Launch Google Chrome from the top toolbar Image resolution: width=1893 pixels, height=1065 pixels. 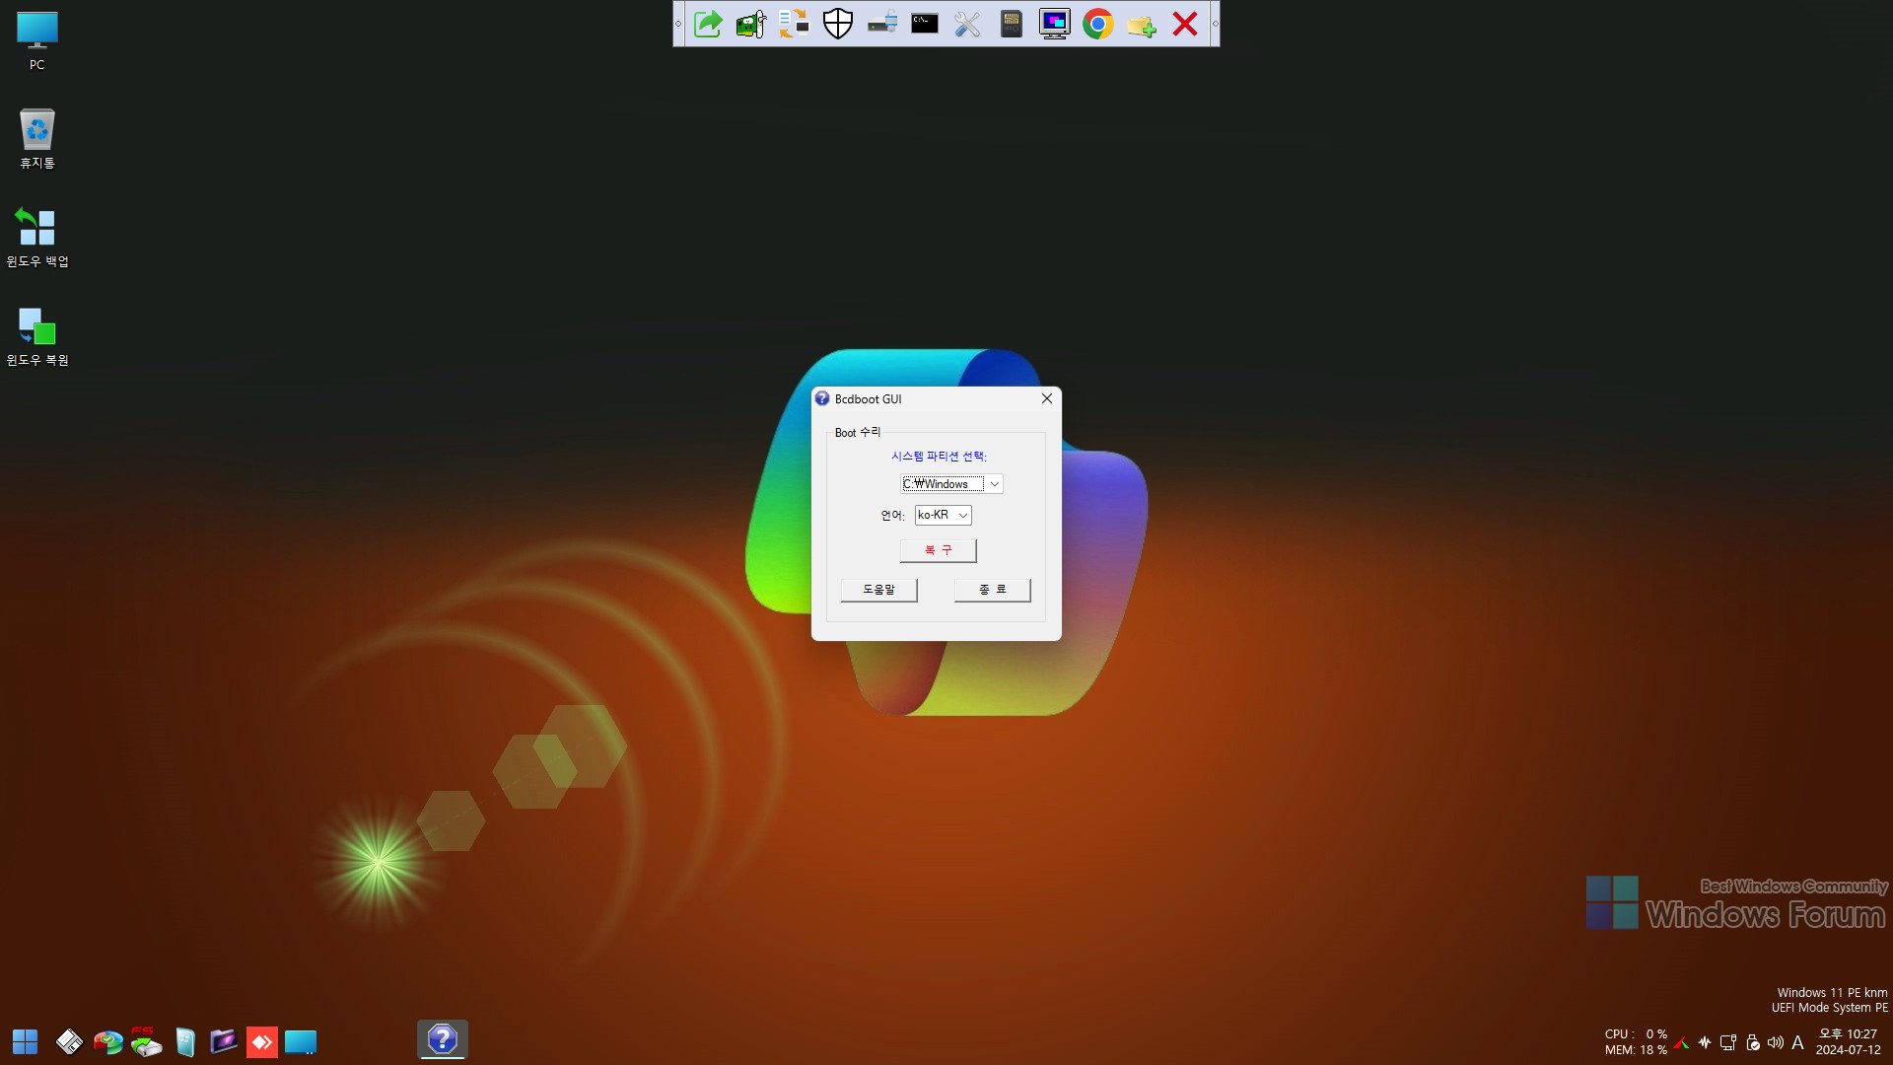point(1098,24)
